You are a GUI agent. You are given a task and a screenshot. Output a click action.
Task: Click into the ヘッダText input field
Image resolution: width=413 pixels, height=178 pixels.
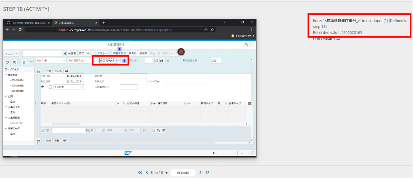186,82
